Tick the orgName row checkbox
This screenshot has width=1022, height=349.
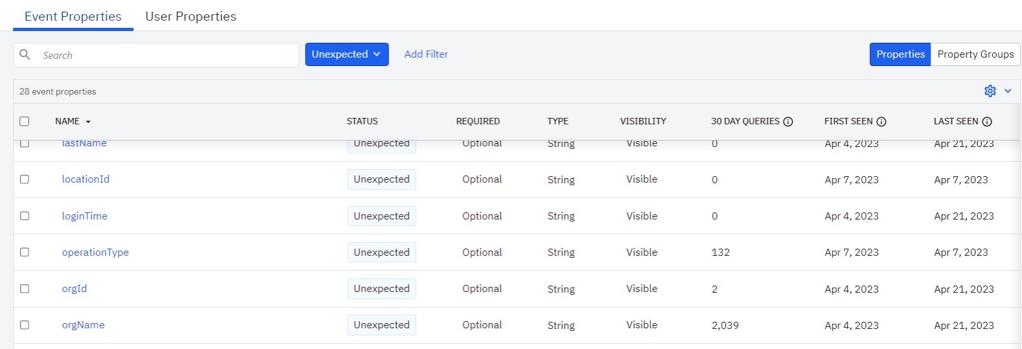coord(25,325)
